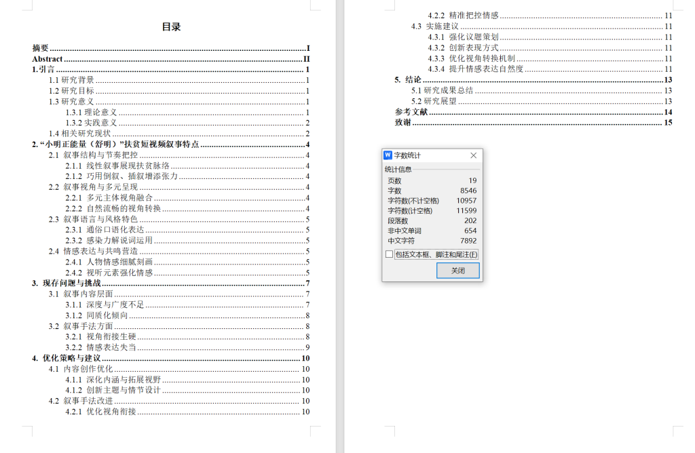
Task: Go to 5.1 研究成果总结
Action: tap(443, 90)
